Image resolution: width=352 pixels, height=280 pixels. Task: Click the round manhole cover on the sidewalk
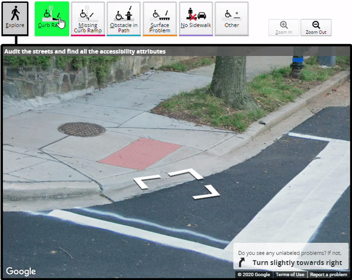[x=82, y=129]
